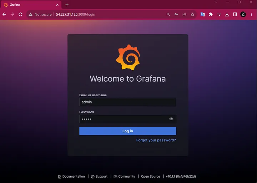Open saved passwords key icon

(x=176, y=14)
